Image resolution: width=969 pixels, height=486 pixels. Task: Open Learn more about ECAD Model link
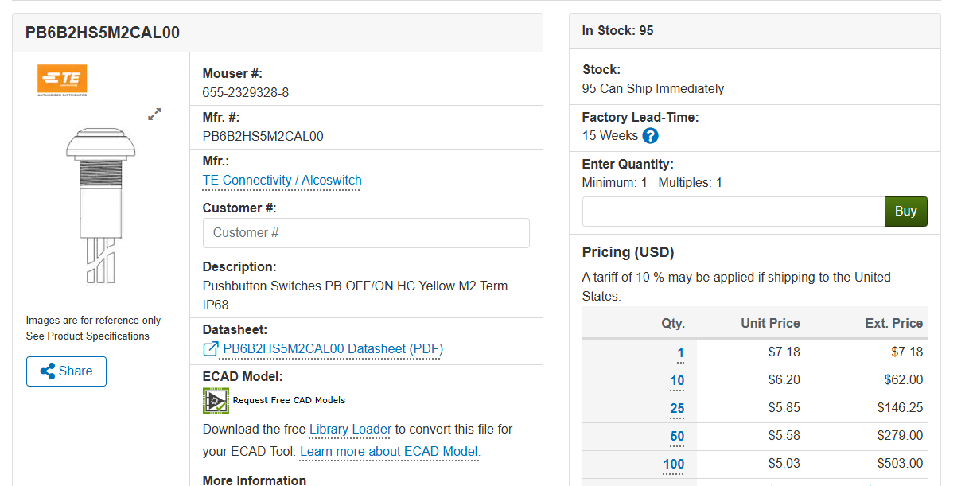coord(390,452)
